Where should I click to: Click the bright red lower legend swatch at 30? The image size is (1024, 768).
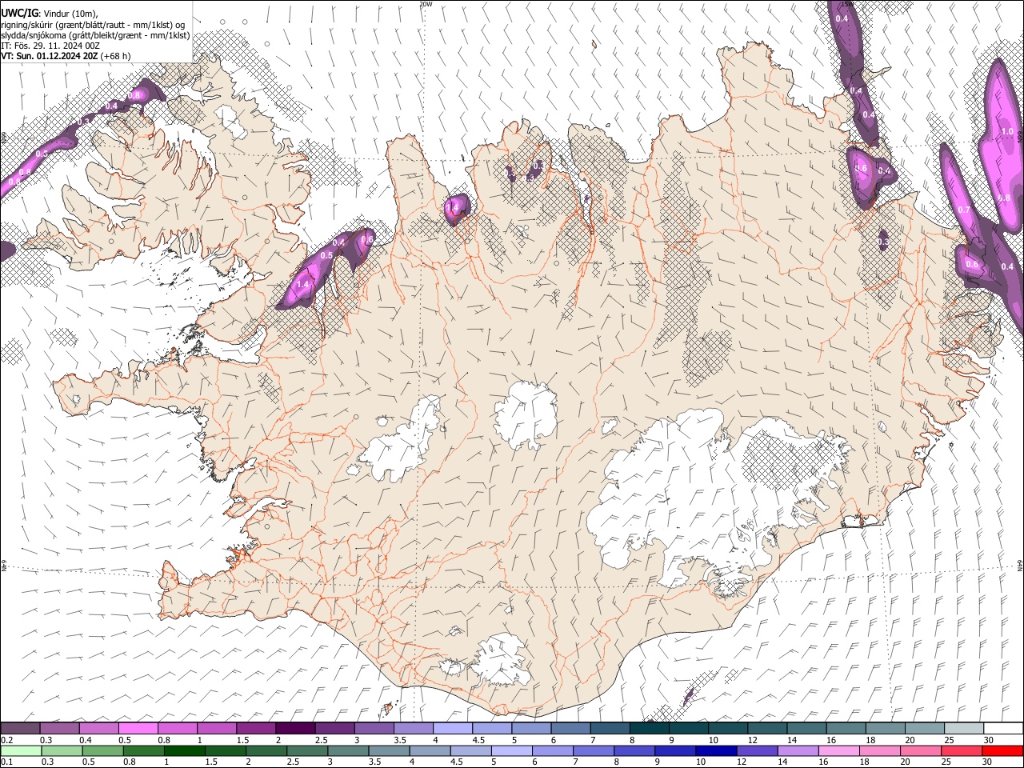point(1002,750)
